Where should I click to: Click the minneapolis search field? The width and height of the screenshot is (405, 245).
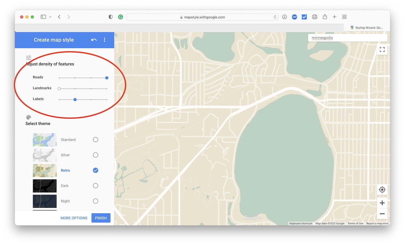pos(347,38)
